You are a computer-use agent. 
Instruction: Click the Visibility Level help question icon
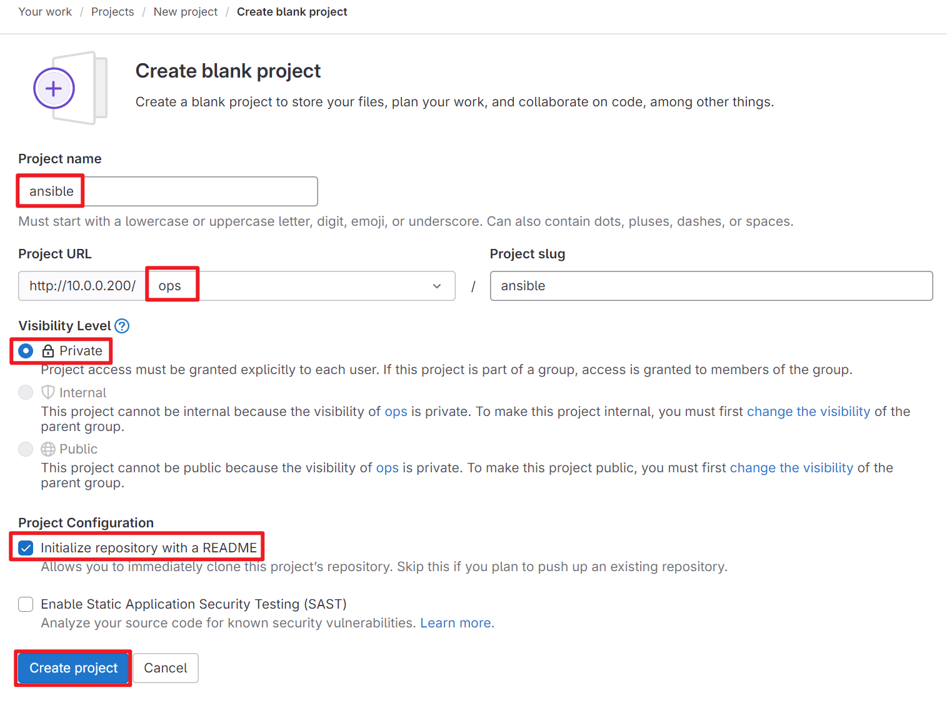[123, 326]
